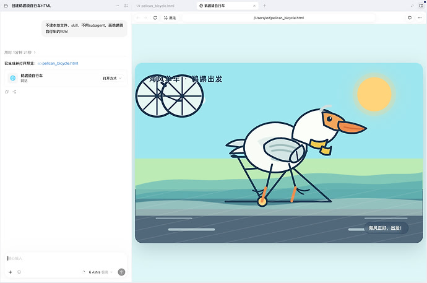Open the preview toolbar's three-dot menu
Screen dimensions: 427x283
(420, 18)
